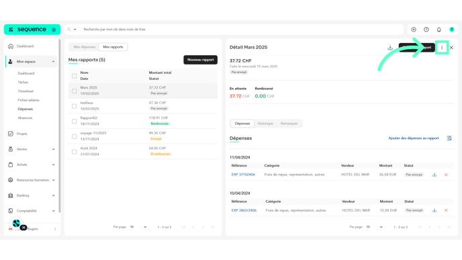Screen dimensions: 462x260
Task: Click the Mon espace person icon
Action: pyautogui.click(x=11, y=61)
